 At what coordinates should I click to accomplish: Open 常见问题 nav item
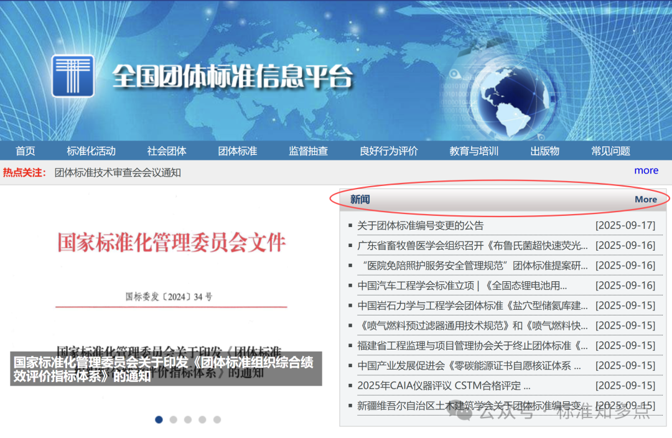click(611, 151)
